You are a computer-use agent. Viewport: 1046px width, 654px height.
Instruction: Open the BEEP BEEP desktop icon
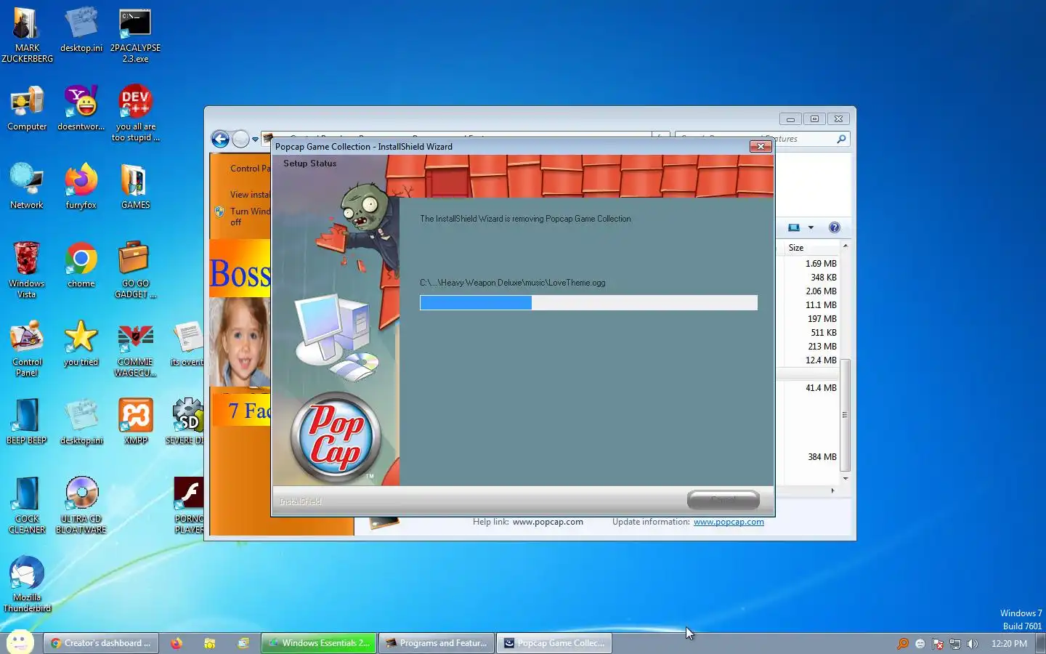[27, 422]
